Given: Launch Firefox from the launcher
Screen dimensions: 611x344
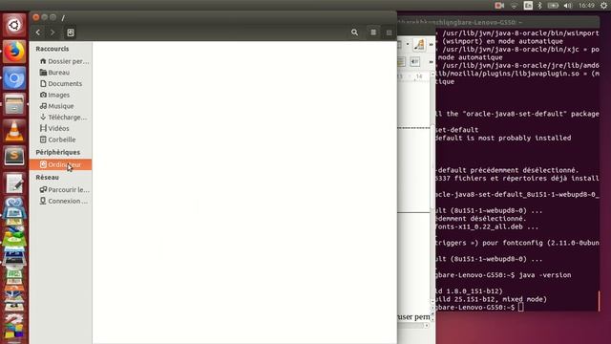Looking at the screenshot, I should tap(14, 51).
